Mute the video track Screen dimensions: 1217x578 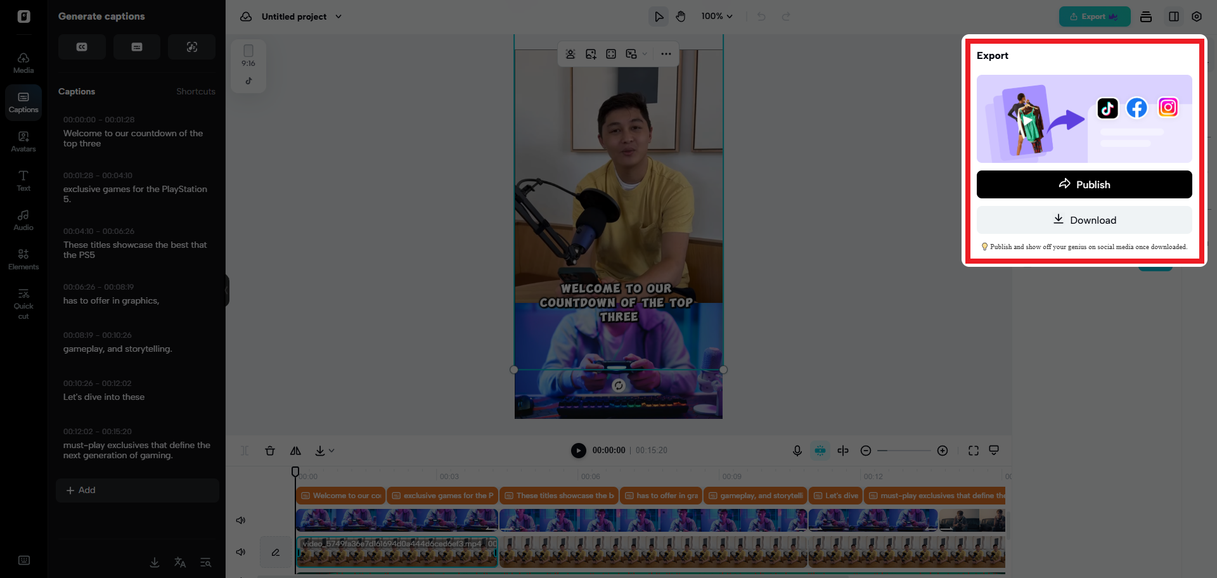click(240, 520)
